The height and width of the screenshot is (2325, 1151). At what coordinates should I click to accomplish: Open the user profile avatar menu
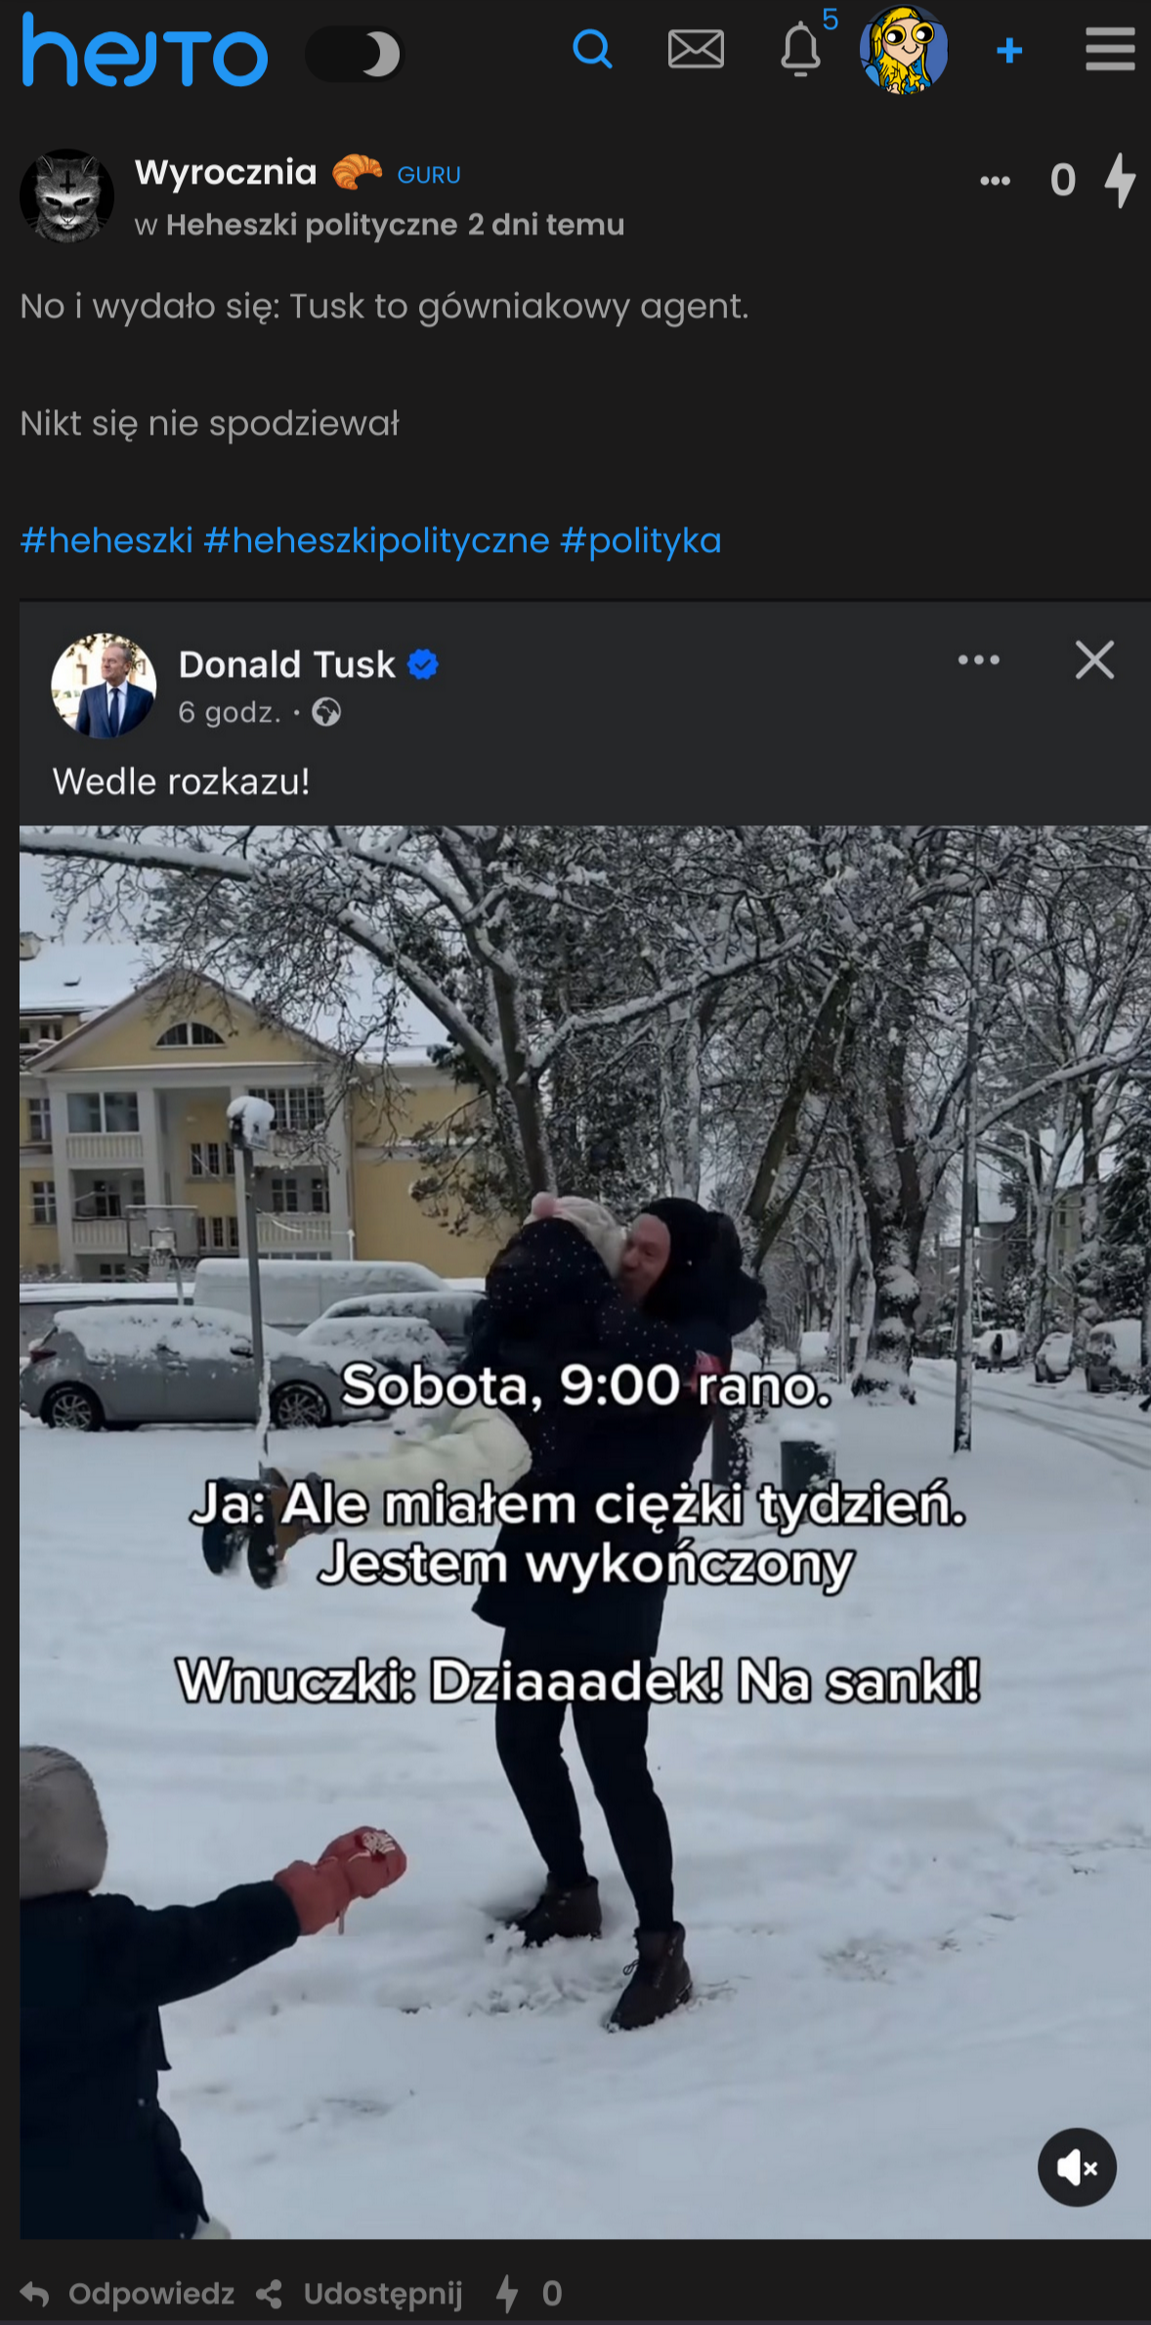(903, 50)
